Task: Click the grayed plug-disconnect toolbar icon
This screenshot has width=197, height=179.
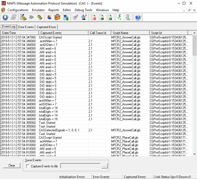Action: pyautogui.click(x=128, y=17)
